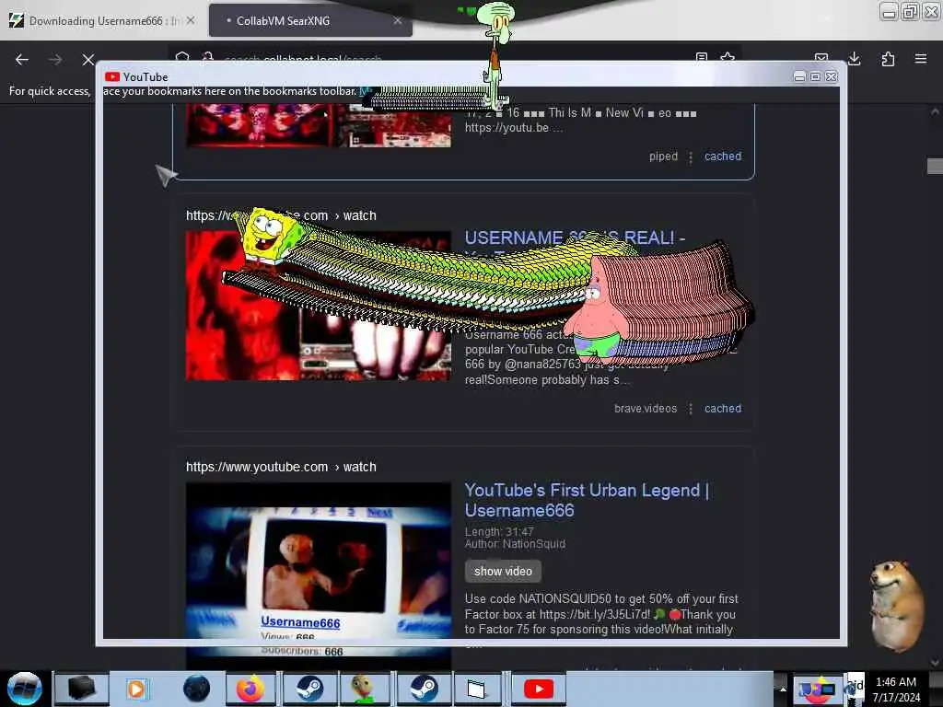The width and height of the screenshot is (943, 707).
Task: Switch to the CollabVM SearXNG tab
Action: click(x=310, y=21)
